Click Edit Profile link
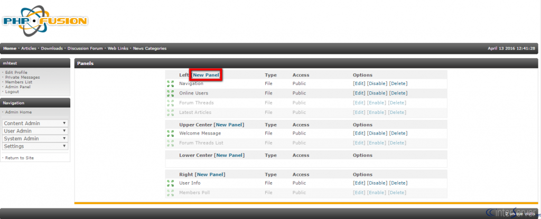Screen dimensions: 541x219 click(x=16, y=72)
